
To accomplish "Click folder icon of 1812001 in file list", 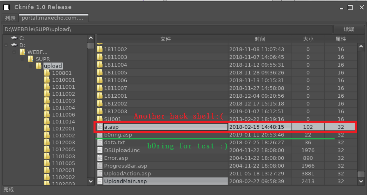I will (100, 96).
